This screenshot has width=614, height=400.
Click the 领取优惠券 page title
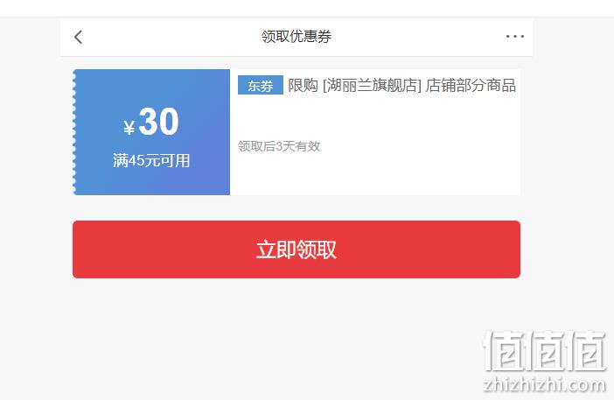coord(297,37)
